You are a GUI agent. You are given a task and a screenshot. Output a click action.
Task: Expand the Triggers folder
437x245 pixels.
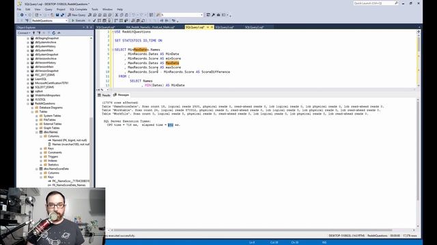tap(41, 157)
